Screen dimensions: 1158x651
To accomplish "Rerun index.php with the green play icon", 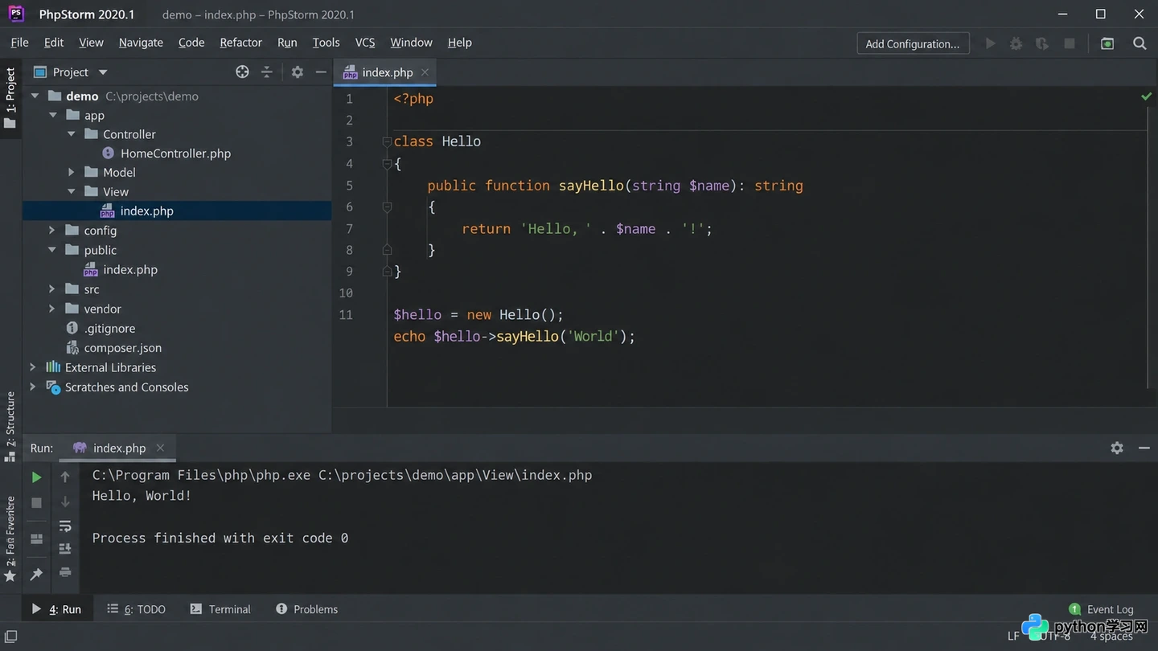I will [36, 477].
